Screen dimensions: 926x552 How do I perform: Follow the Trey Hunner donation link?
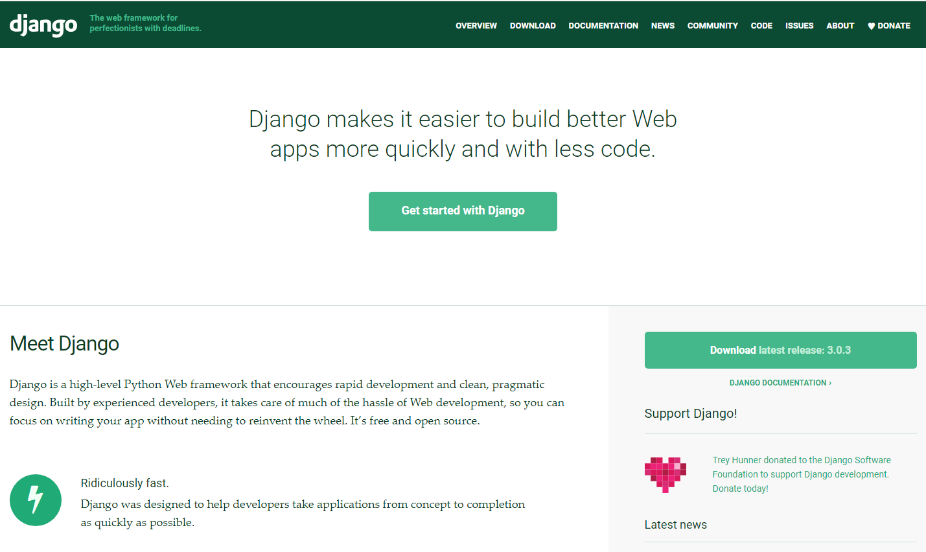tap(802, 474)
